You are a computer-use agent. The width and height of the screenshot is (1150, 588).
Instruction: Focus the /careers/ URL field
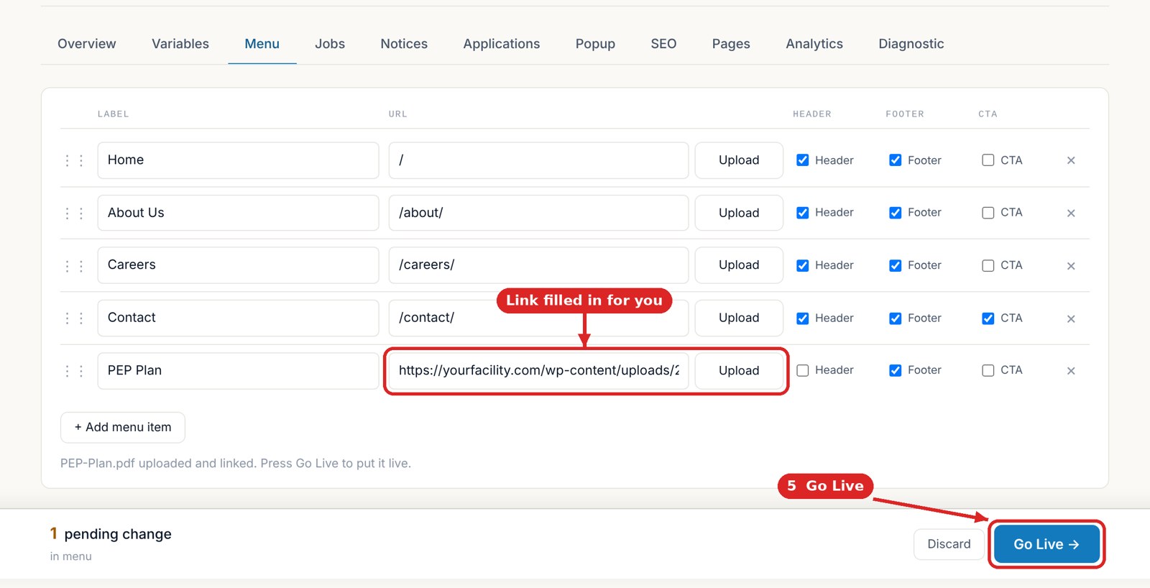[x=538, y=265]
